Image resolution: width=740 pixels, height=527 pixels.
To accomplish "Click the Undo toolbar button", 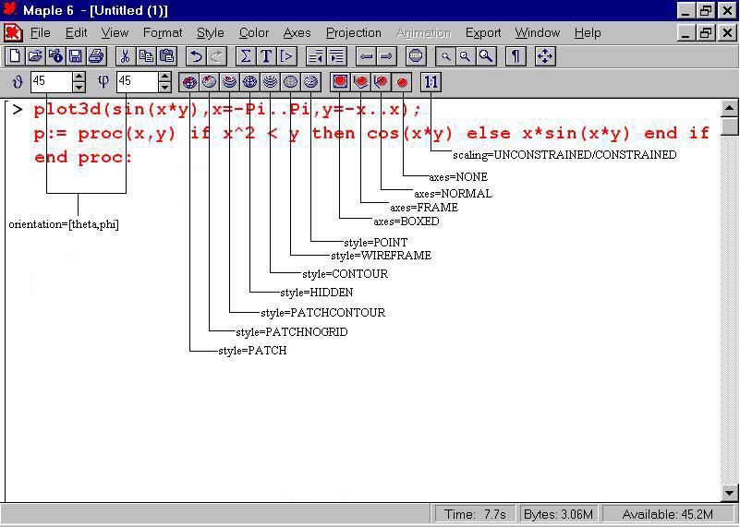I will [196, 57].
